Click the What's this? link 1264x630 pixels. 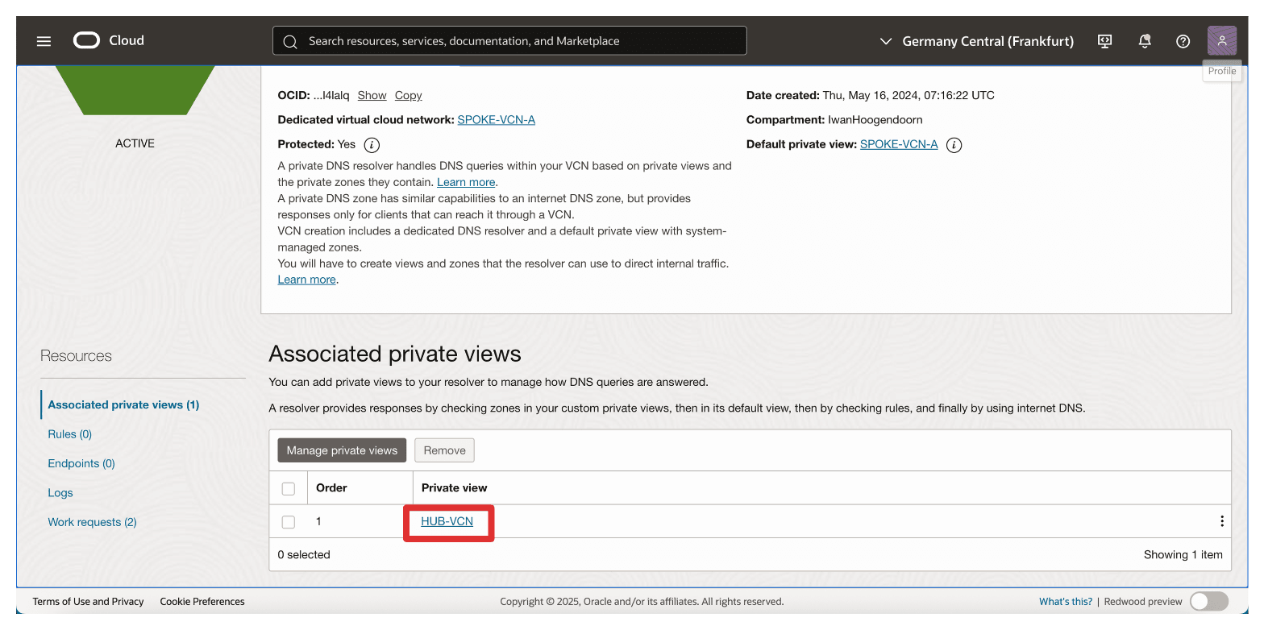[1066, 602]
